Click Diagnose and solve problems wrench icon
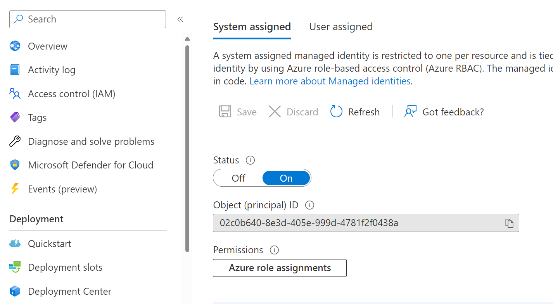553x304 pixels. (15, 141)
